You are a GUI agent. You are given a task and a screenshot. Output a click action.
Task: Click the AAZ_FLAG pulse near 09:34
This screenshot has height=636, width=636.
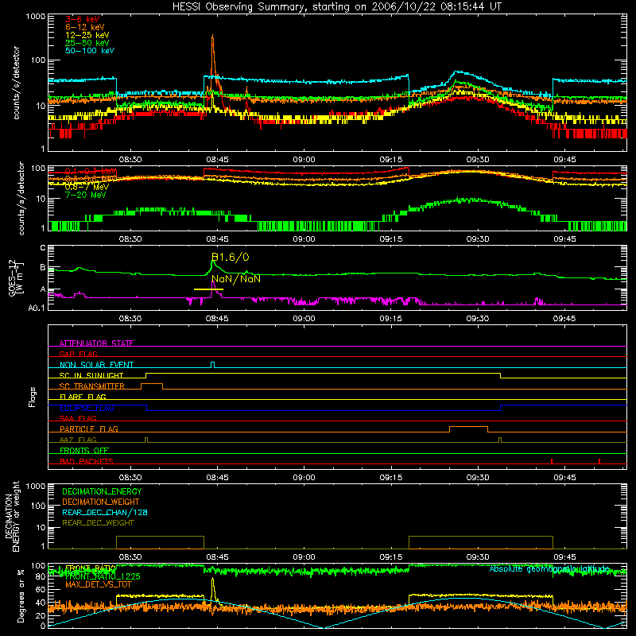point(500,440)
